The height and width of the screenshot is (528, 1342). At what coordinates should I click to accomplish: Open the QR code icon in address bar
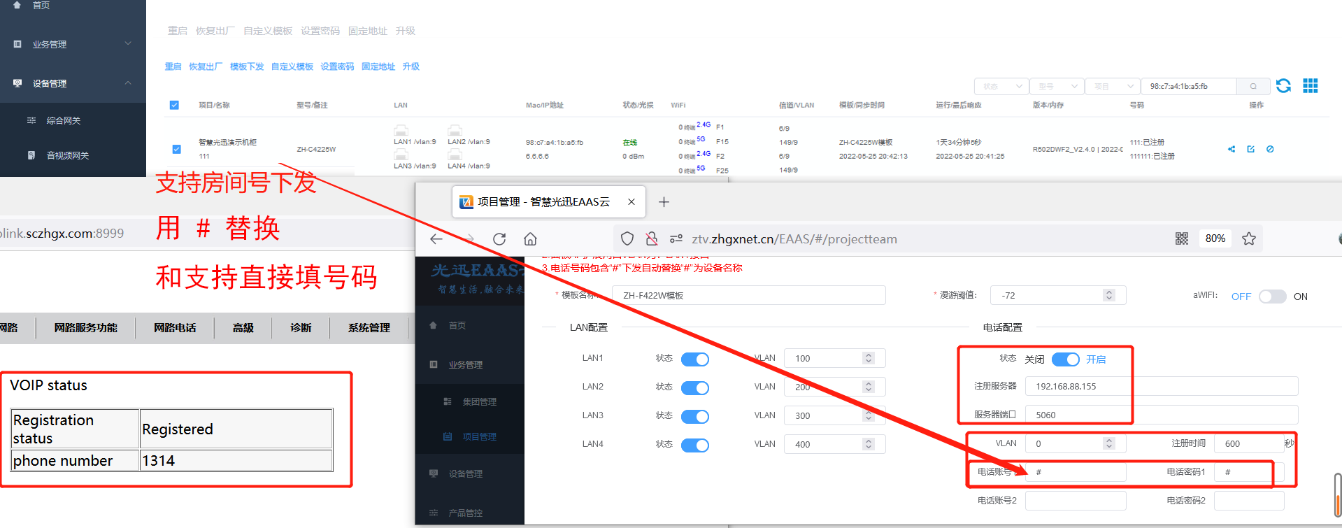(1181, 239)
